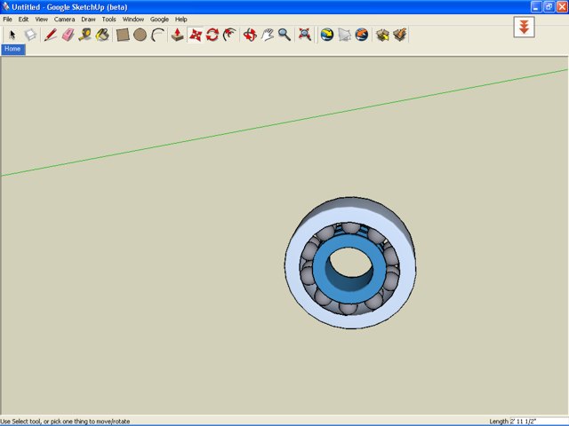
Task: Select the Zoom magnifier tool
Action: point(284,35)
